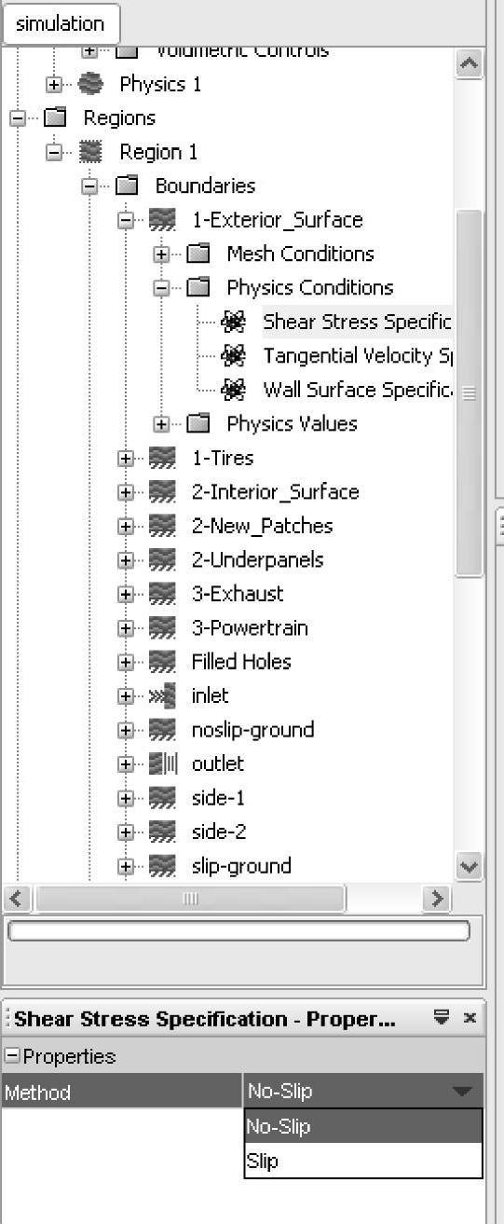Click the Region 1 icon
Viewport: 504px width, 1224px height.
point(90,152)
